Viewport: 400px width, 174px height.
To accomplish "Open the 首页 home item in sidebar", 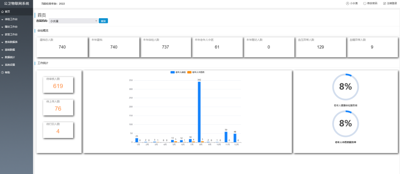I will (16, 11).
